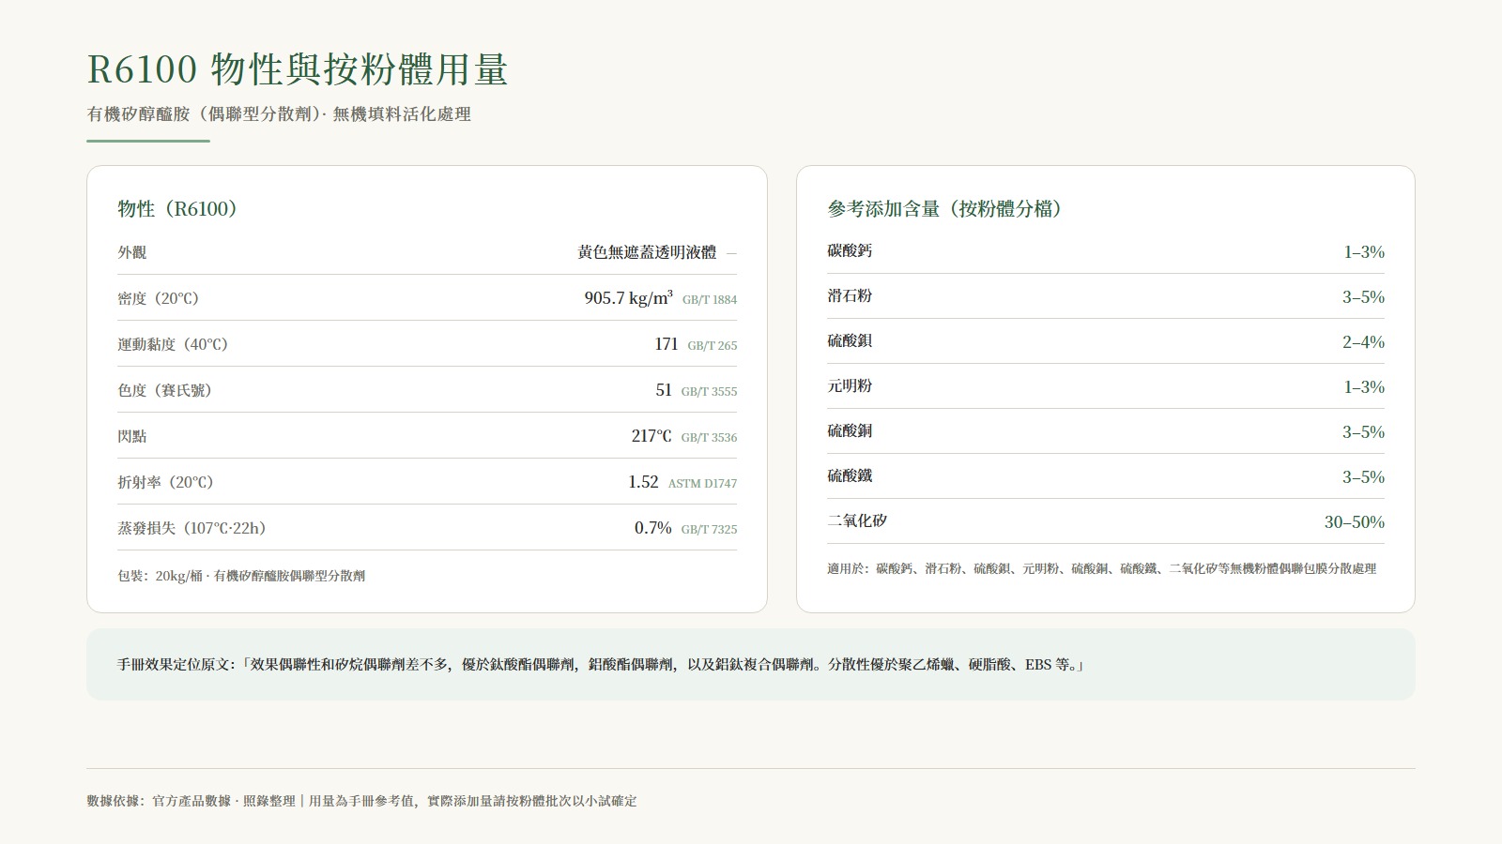Select the viscosity value 171
Screen dimensions: 1502x844
coord(667,344)
